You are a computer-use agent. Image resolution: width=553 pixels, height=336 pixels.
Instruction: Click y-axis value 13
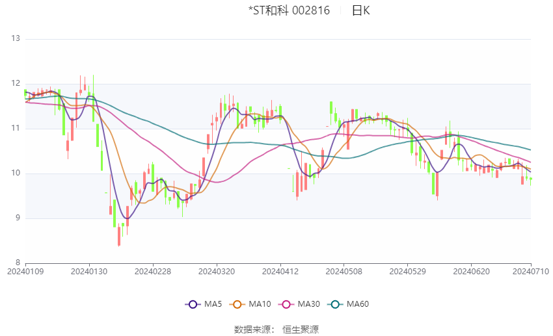click(x=16, y=38)
